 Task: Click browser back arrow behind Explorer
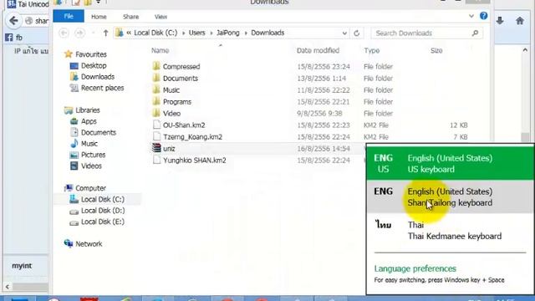coord(13,21)
